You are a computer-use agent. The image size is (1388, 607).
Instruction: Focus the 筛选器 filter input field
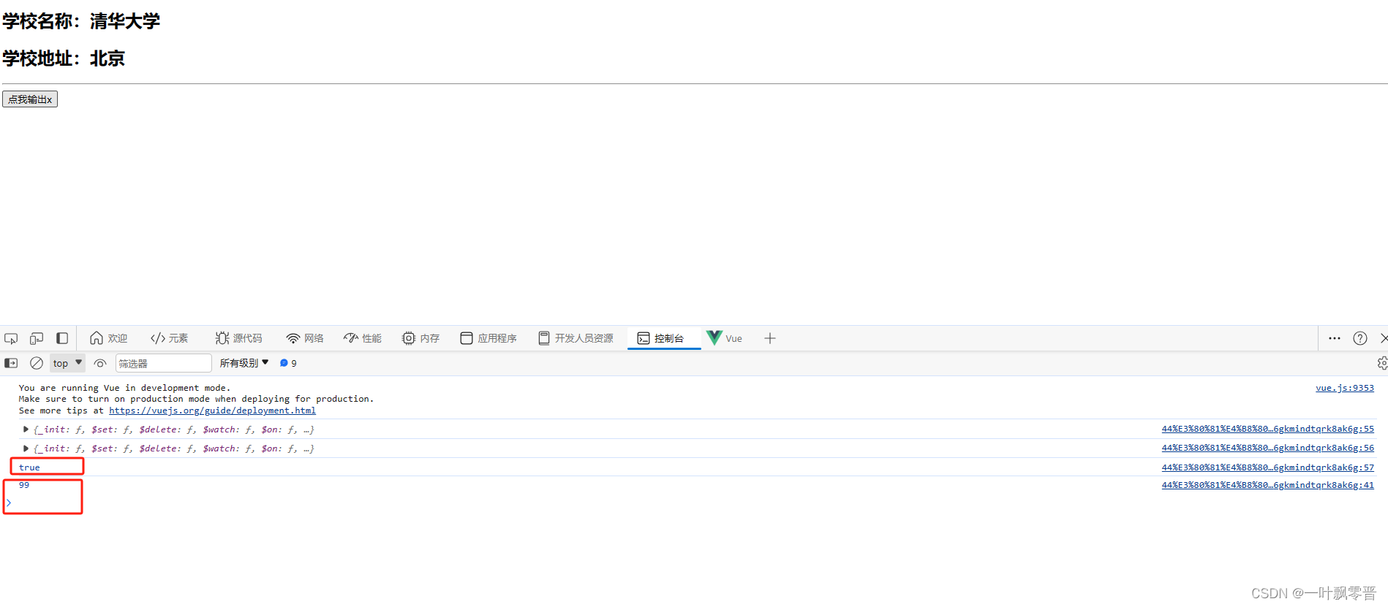coord(163,363)
